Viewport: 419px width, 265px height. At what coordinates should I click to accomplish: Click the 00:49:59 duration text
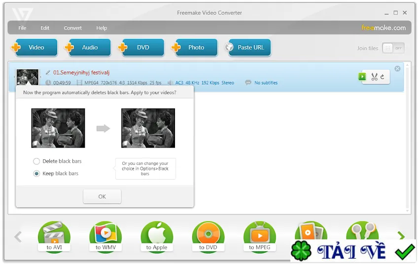[62, 83]
